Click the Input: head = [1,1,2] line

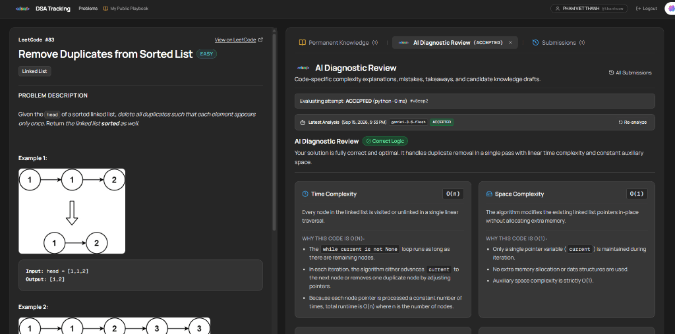[x=57, y=271]
